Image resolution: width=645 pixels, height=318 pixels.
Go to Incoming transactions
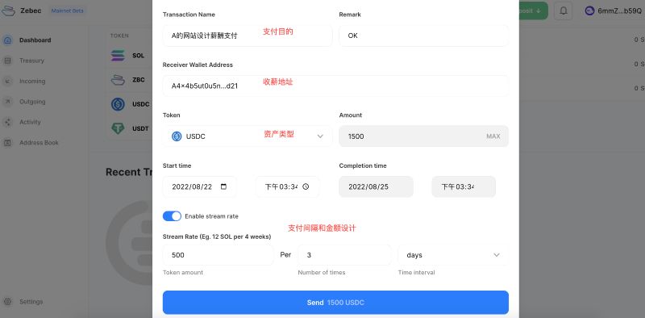click(32, 82)
